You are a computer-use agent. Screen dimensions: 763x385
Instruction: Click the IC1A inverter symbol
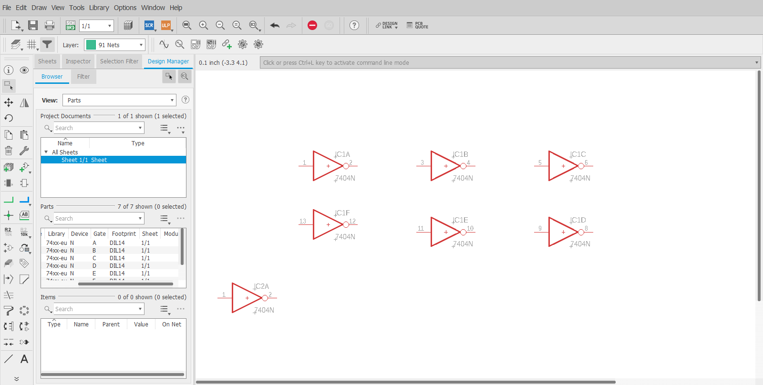point(328,166)
